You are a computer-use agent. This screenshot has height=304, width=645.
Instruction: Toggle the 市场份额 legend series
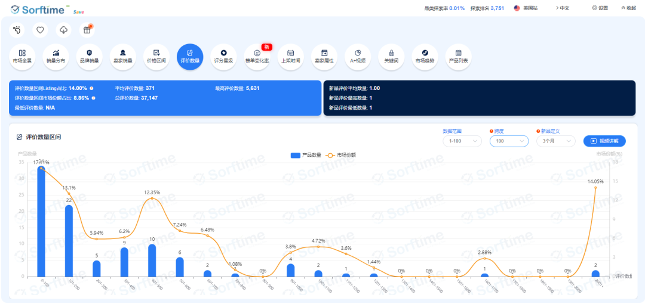[340, 156]
